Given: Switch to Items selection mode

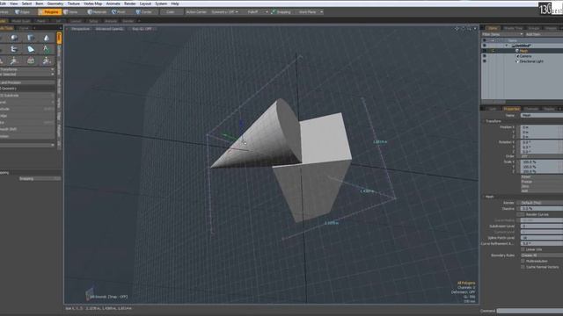Looking at the screenshot, I should coord(71,11).
